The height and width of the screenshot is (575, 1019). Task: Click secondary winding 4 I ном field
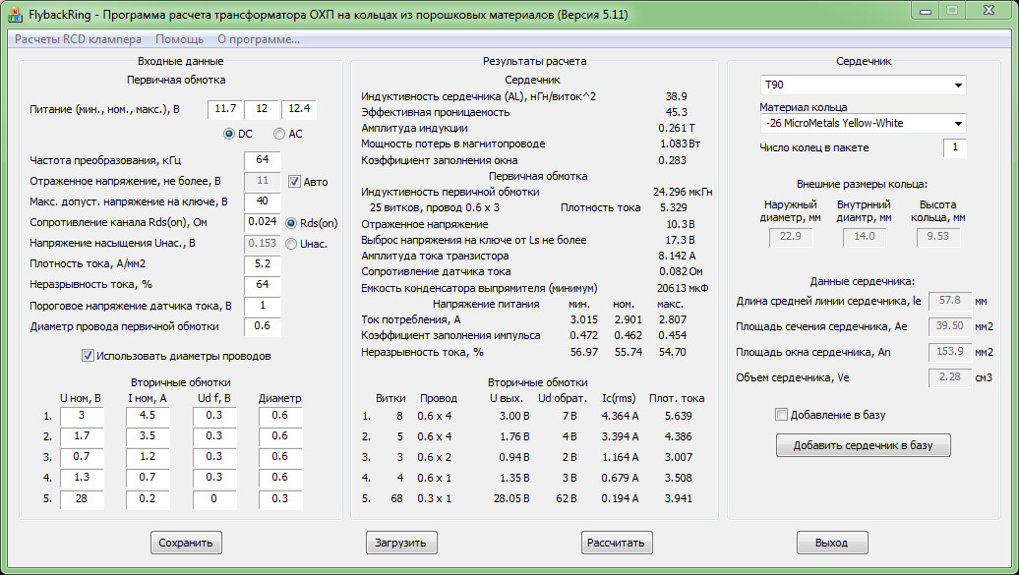[148, 479]
